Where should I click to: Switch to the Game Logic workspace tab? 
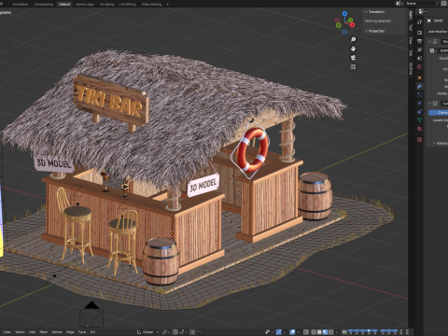pos(85,4)
